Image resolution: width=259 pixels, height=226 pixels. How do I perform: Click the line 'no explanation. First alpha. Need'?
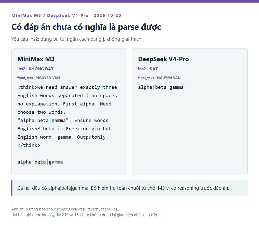click(x=64, y=104)
